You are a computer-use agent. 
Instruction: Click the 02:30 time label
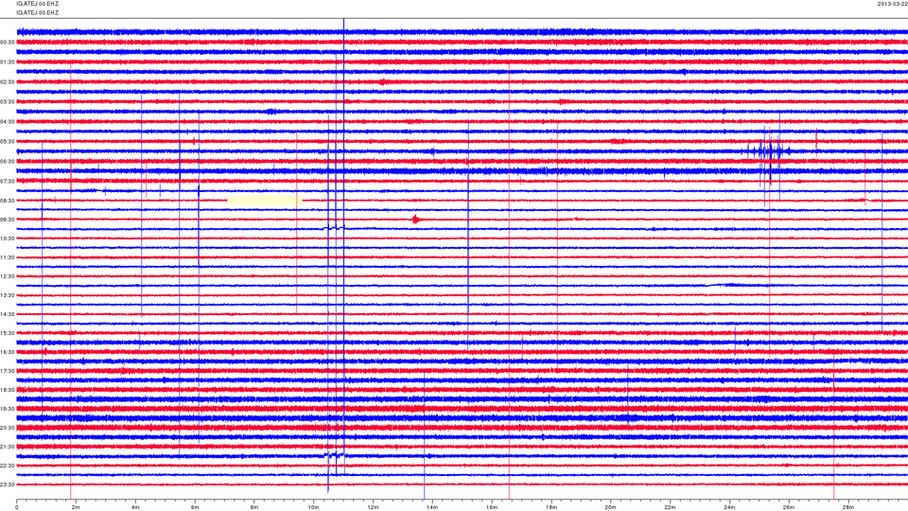tap(8, 82)
